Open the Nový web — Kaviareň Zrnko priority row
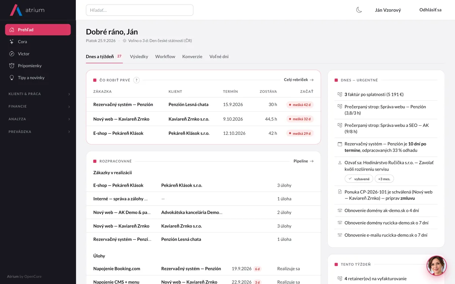This screenshot has width=455, height=284. pyautogui.click(x=204, y=119)
